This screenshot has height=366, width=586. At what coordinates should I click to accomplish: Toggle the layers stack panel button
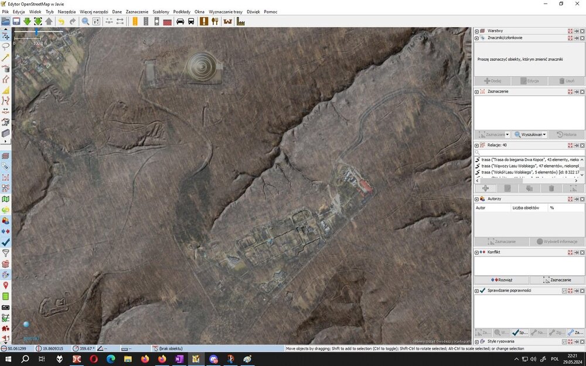click(x=6, y=156)
